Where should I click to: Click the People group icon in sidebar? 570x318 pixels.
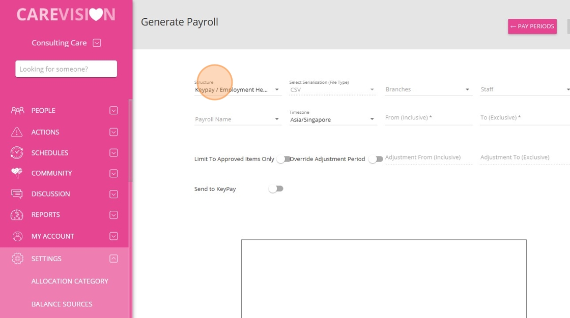(17, 110)
